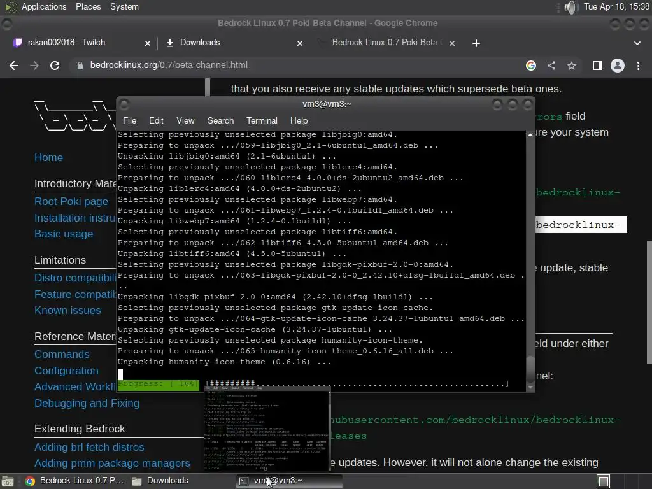This screenshot has height=489, width=652.
Task: Open the Home link
Action: pos(48,158)
